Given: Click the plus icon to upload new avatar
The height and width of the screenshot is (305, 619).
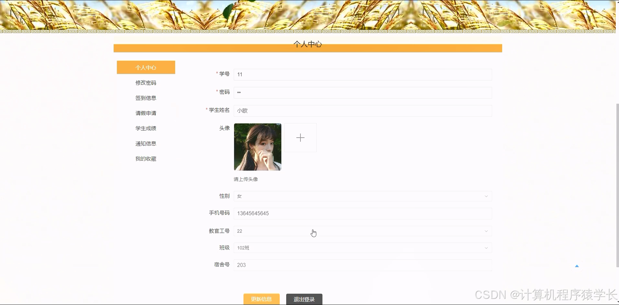Looking at the screenshot, I should [300, 137].
